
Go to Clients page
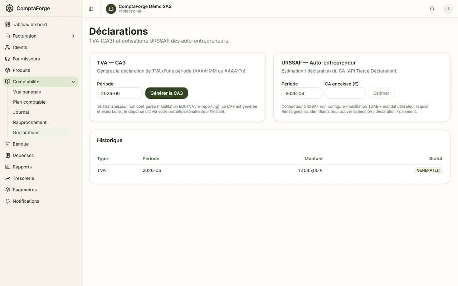tap(40, 47)
